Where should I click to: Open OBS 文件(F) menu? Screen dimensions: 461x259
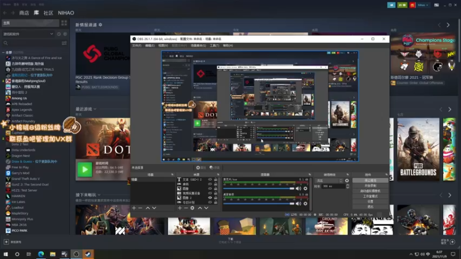pos(137,45)
